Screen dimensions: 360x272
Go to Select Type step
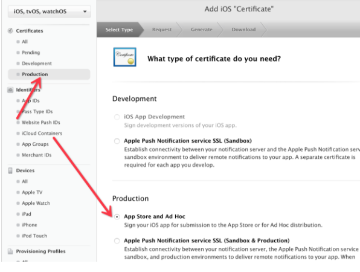[119, 30]
